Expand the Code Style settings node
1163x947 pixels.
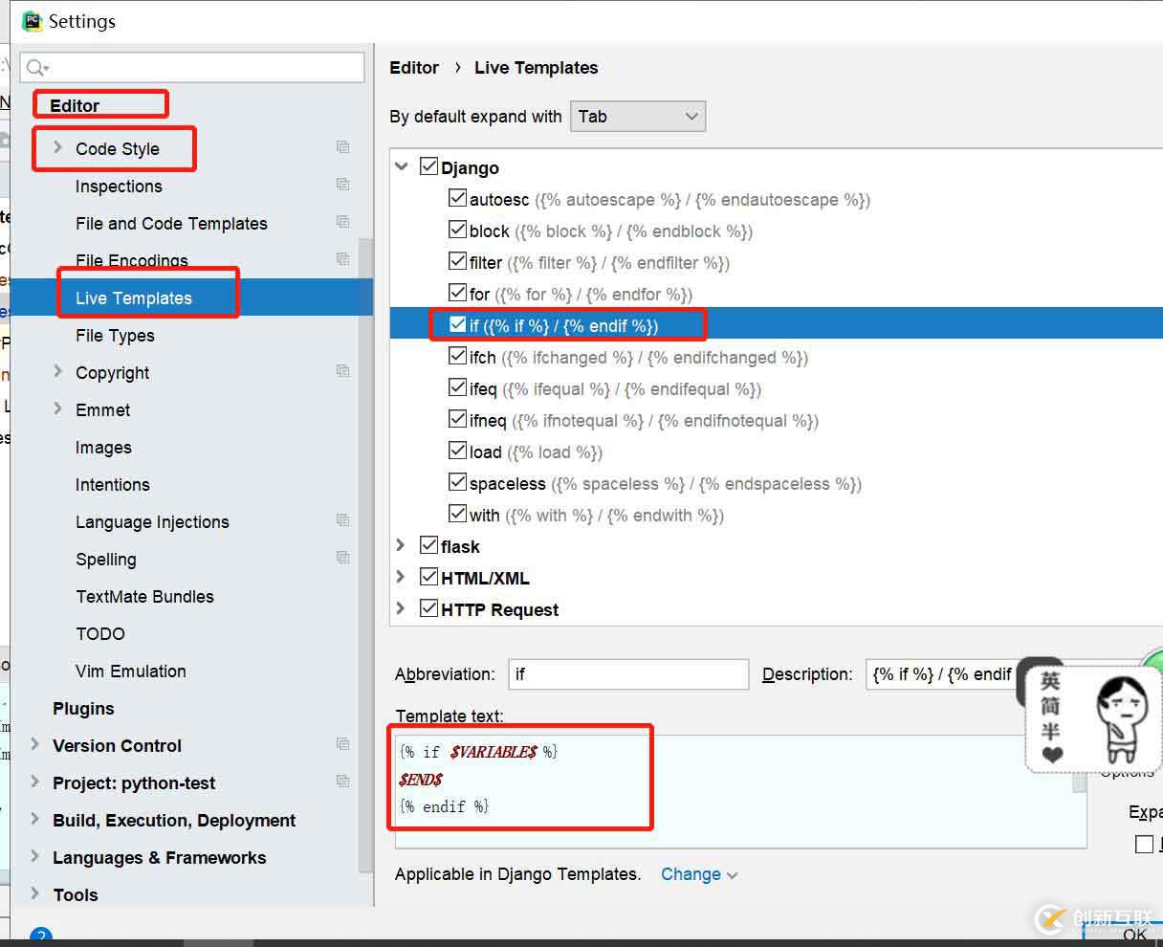[x=57, y=147]
